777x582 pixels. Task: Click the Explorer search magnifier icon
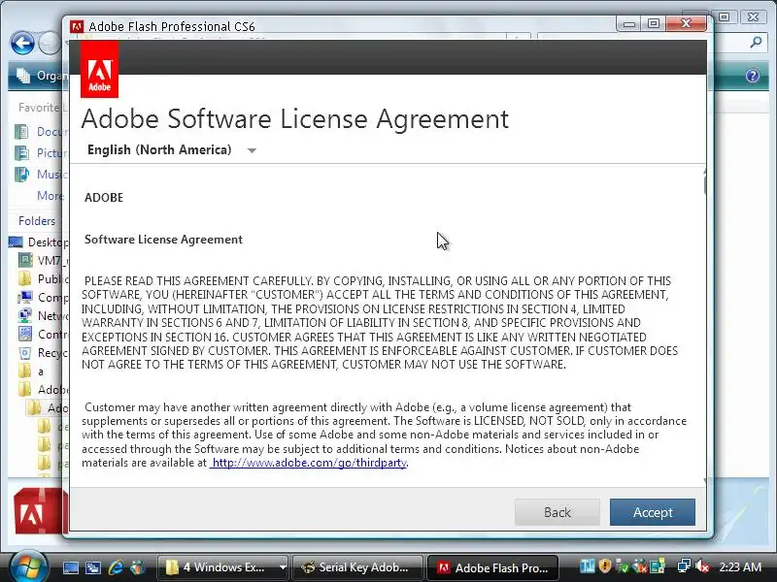756,43
